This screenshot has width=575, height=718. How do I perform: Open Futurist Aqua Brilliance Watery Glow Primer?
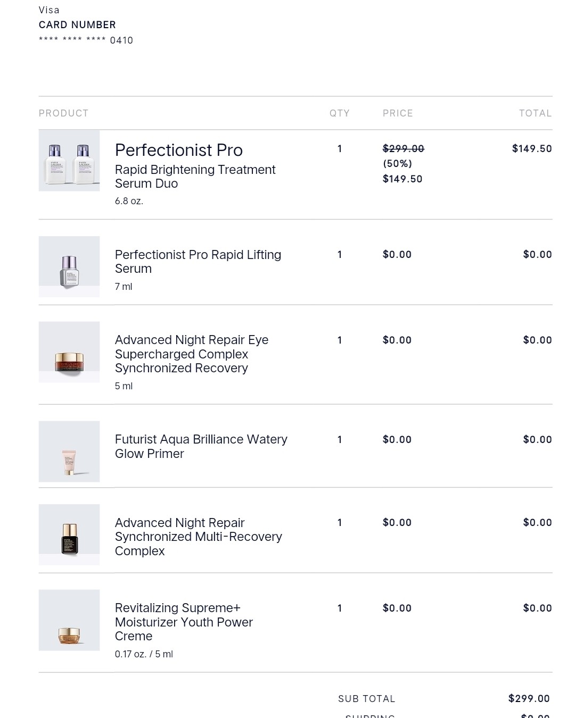(x=201, y=446)
